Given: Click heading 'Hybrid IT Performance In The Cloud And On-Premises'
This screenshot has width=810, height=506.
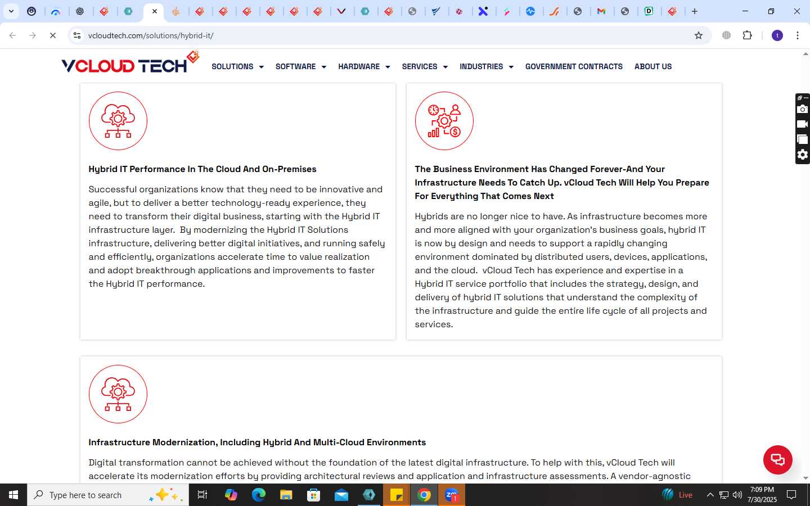Looking at the screenshot, I should tap(202, 169).
